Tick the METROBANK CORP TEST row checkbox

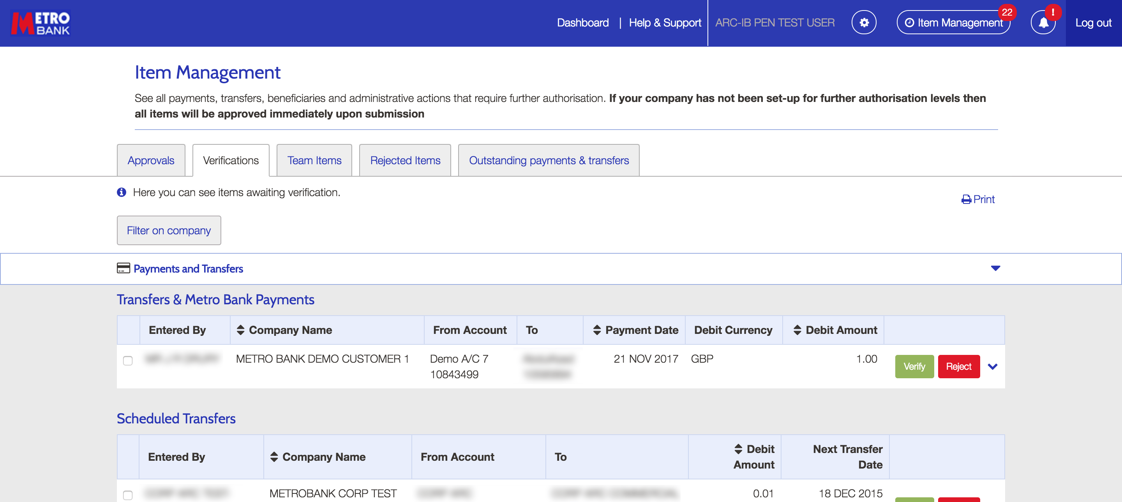tap(128, 495)
